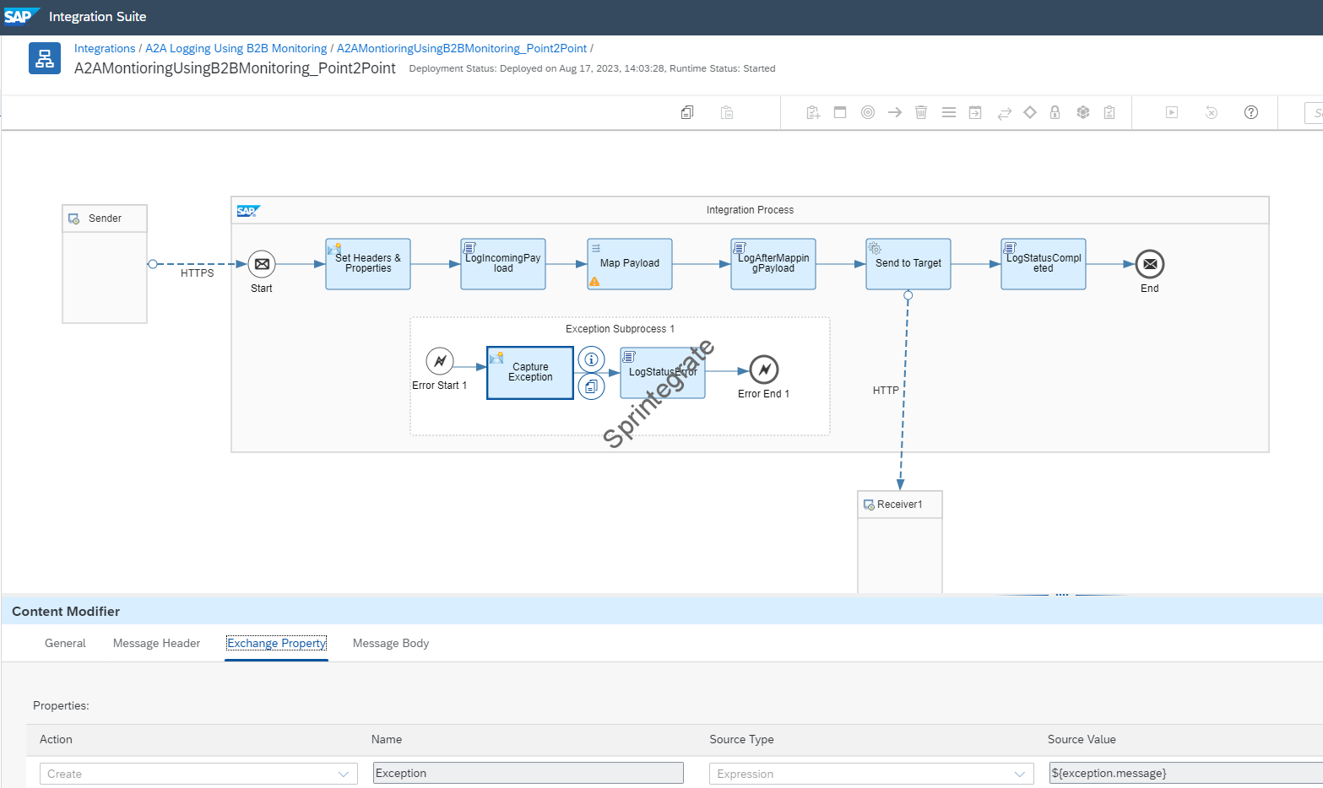Open A2AMontioringUsingB2BMonitoring_Point2Point breadcrumb link
1323x788 pixels.
click(462, 48)
